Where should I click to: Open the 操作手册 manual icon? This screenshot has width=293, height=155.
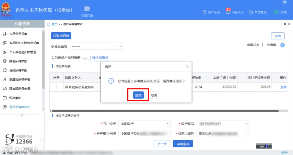pyautogui.click(x=205, y=12)
